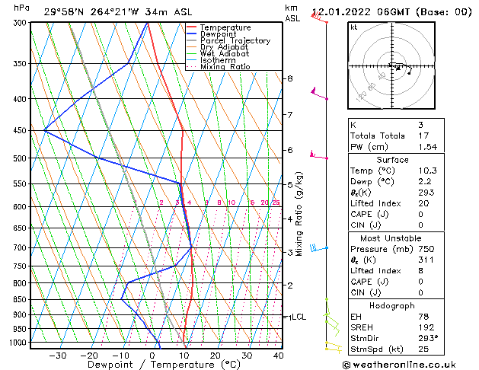Click the 0 temperature axis label
Image resolution: width=479 pixels, height=370 pixels.
(152, 356)
